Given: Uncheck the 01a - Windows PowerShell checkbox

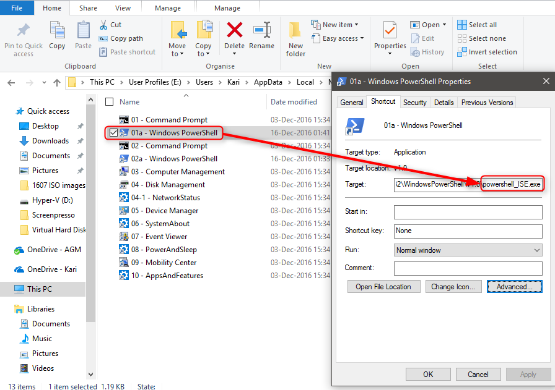Looking at the screenshot, I should 113,133.
